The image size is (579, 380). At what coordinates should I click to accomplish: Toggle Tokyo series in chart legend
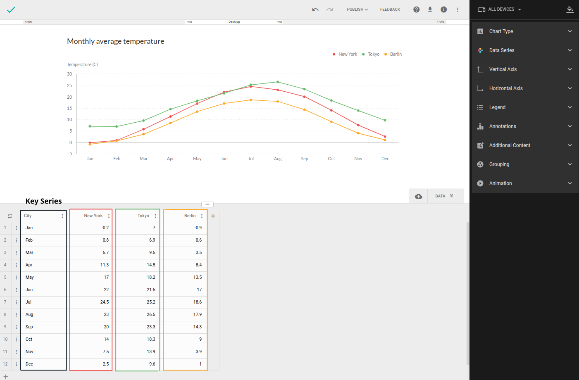(371, 54)
